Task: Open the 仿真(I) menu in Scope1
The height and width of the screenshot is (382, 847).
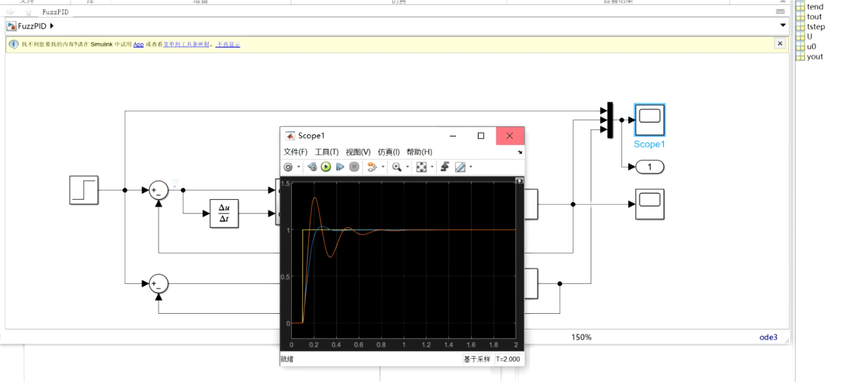Action: point(389,152)
